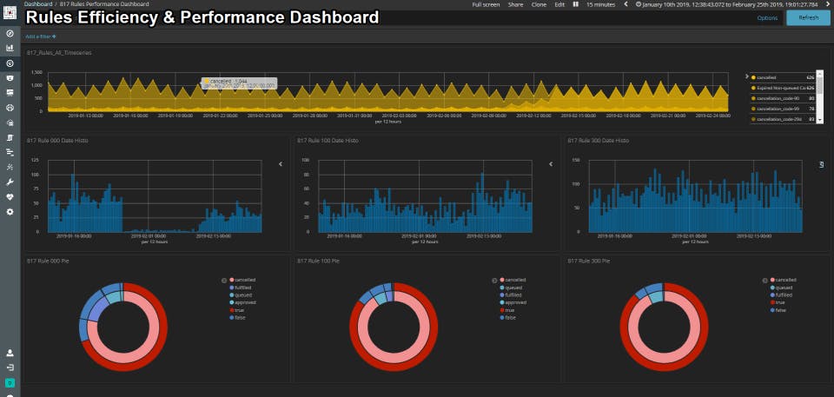The width and height of the screenshot is (834, 397).
Task: Open Management gear icon in sidebar
Action: [x=10, y=212]
